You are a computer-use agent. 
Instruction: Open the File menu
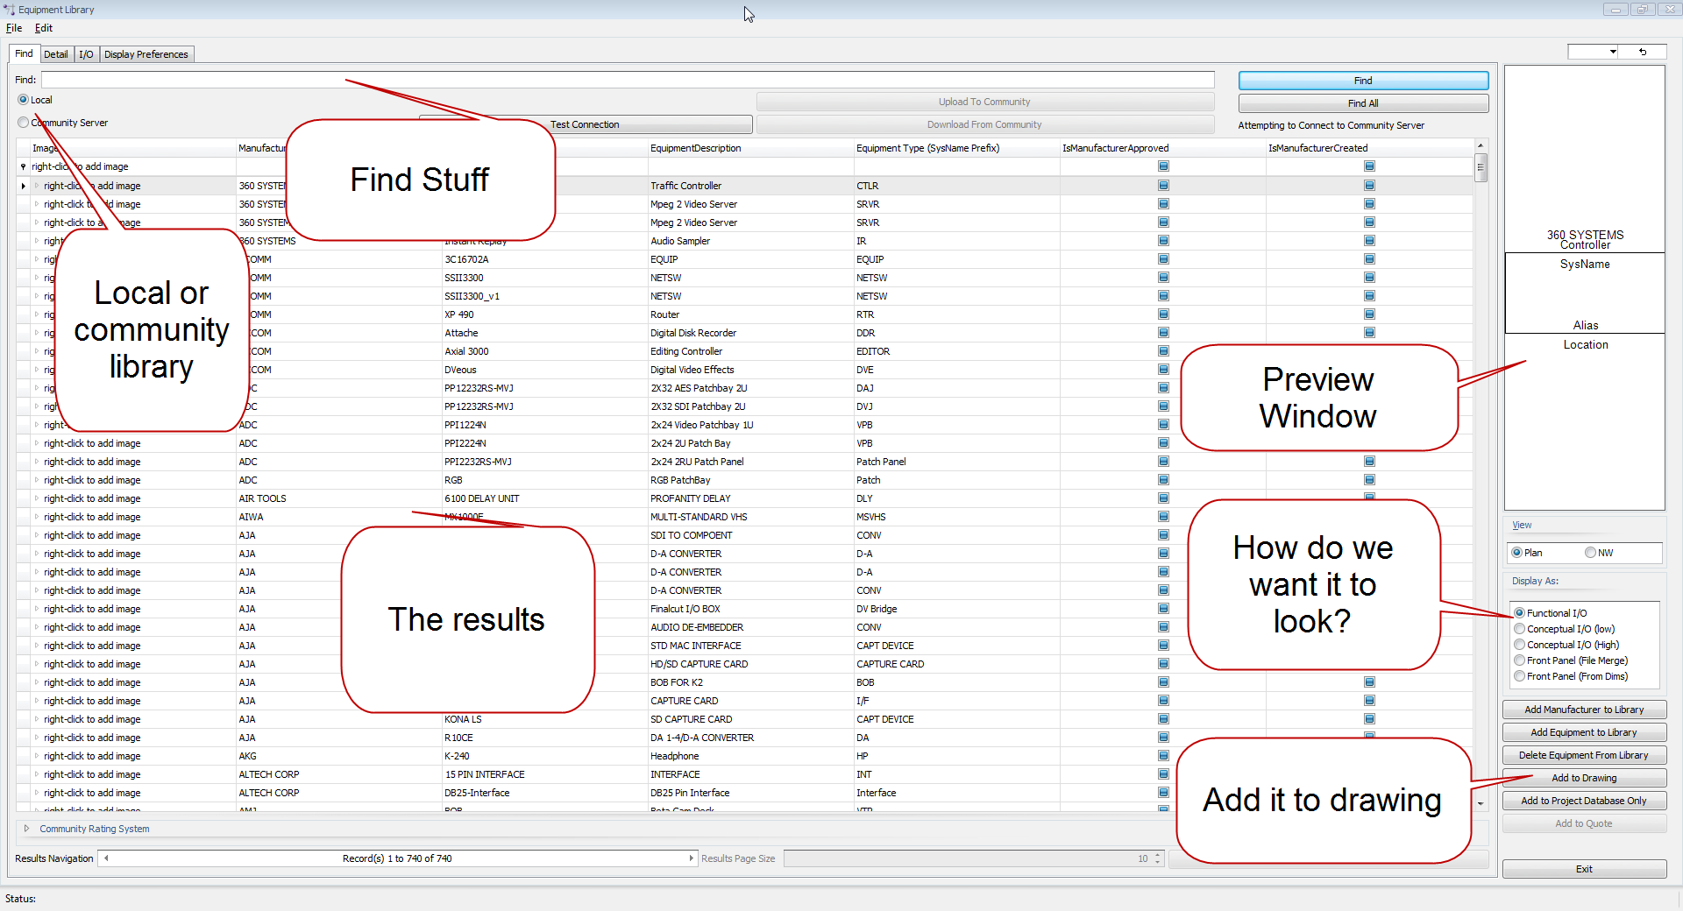click(14, 28)
